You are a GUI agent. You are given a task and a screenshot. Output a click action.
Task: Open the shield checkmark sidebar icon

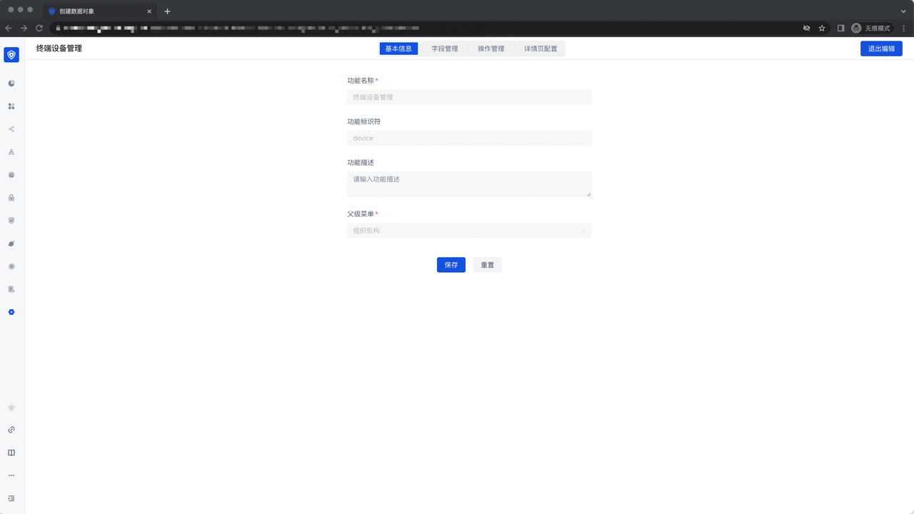11,221
